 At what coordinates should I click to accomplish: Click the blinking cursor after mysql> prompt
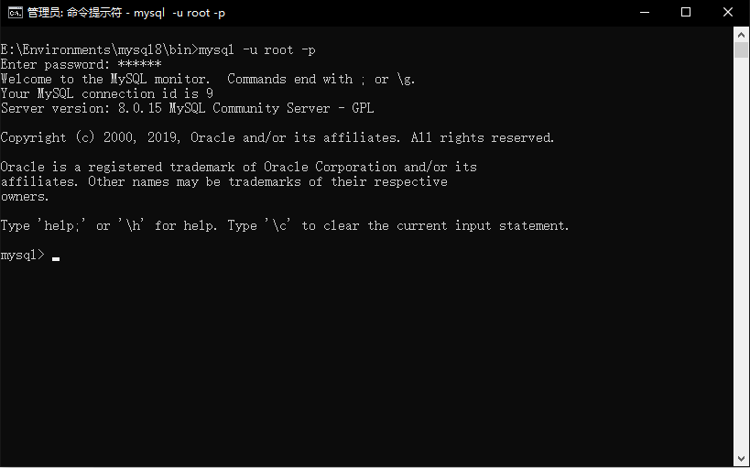click(x=56, y=259)
